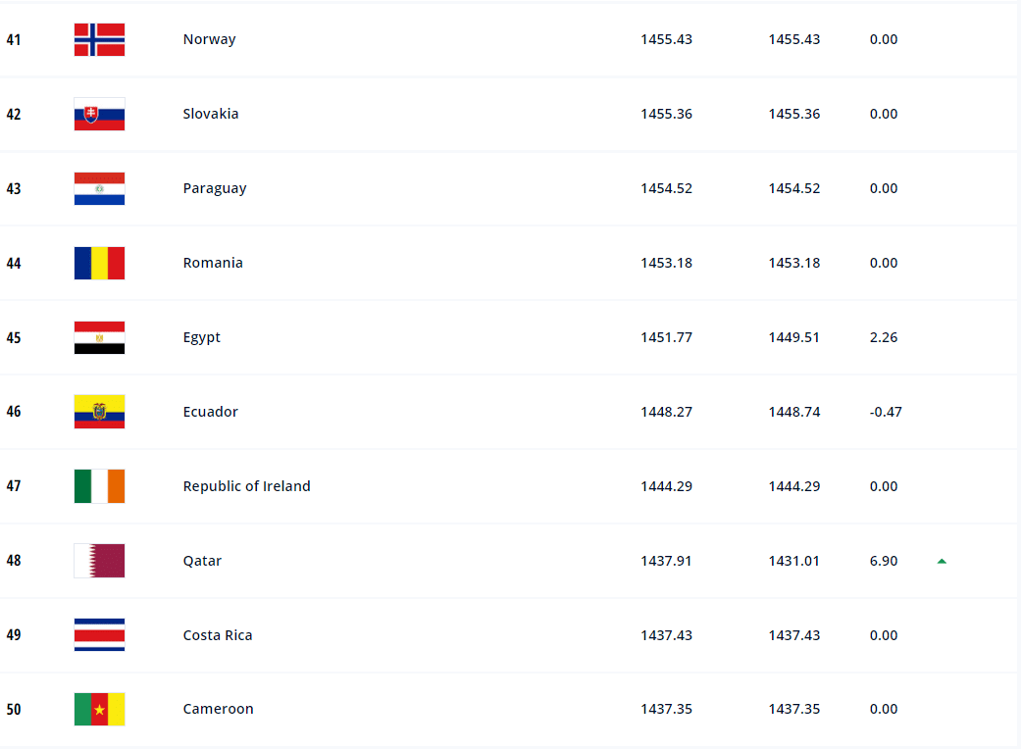Click Ecuador's -0.47 points change
This screenshot has height=749, width=1021.
[885, 412]
